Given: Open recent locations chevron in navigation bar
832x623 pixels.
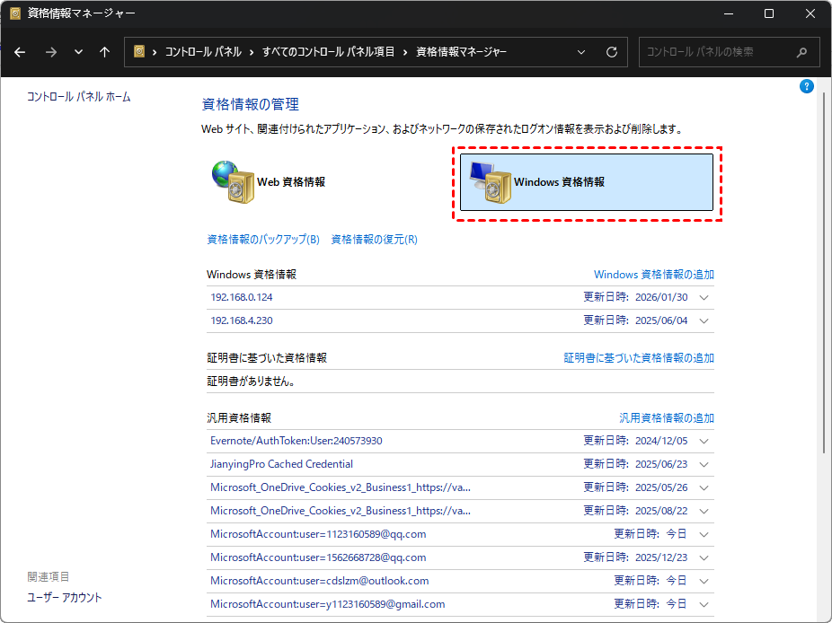Looking at the screenshot, I should (78, 52).
